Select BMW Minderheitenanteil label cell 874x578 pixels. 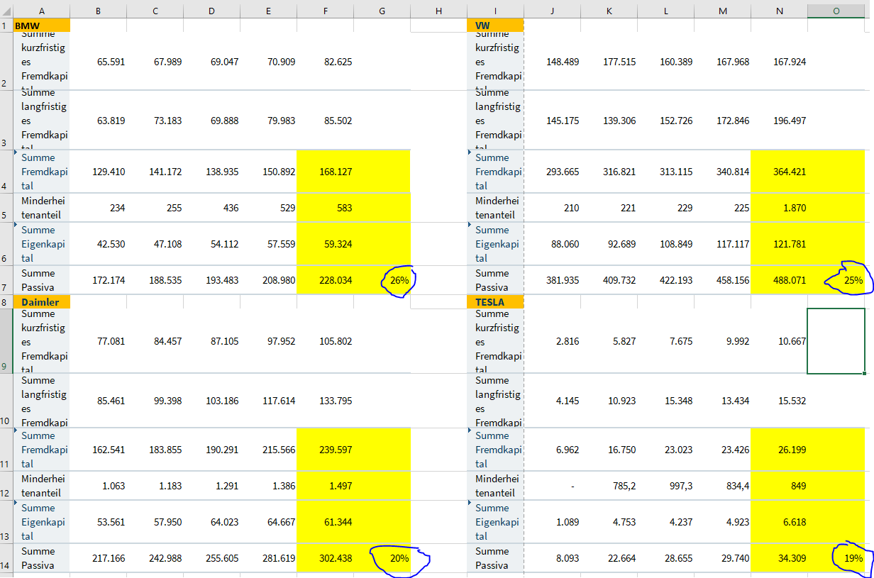41,208
